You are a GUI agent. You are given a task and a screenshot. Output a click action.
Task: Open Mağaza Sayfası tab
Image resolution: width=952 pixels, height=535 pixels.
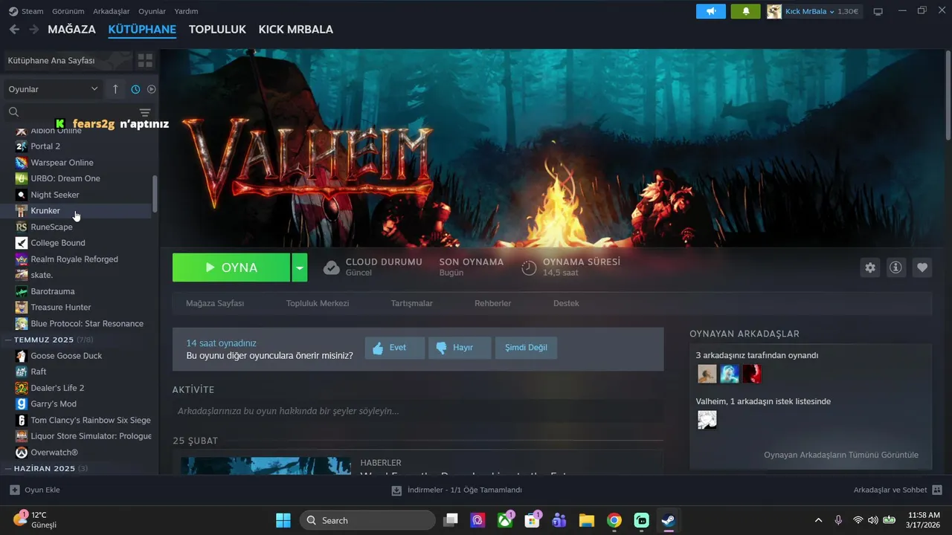(215, 303)
